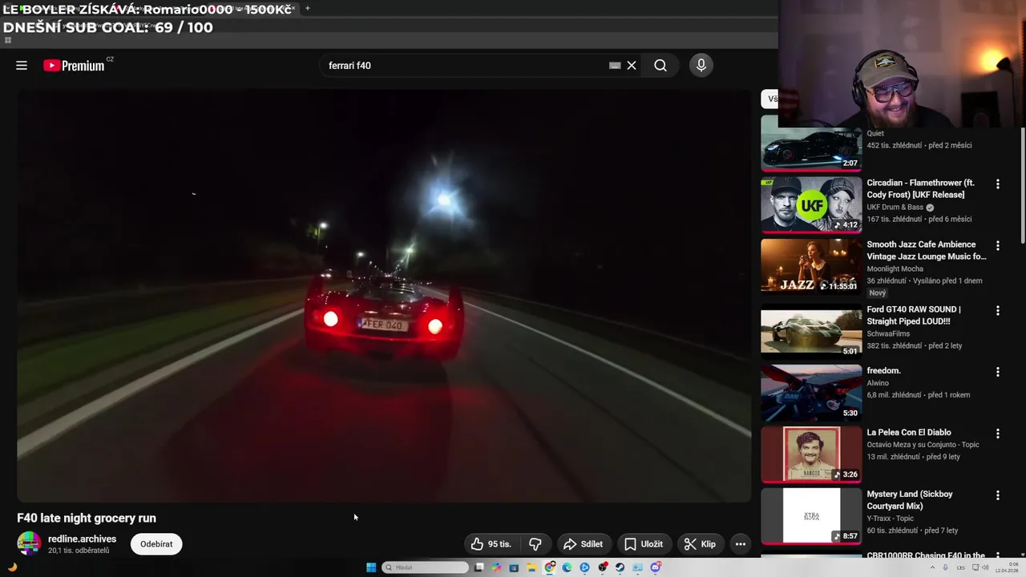Click the Moonlight Mocha channel name
The height and width of the screenshot is (577, 1026).
coord(895,269)
